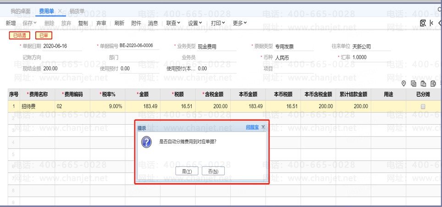Image resolution: width=442 pixels, height=207 pixels.
Task: Click the 费用名称 column header
Action: tap(37, 95)
